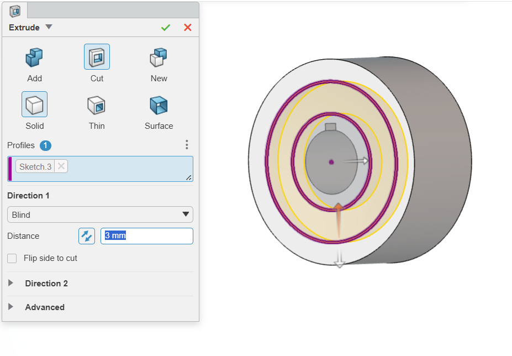Choose the Thin extrude type icon
This screenshot has width=512, height=356.
pyautogui.click(x=97, y=105)
